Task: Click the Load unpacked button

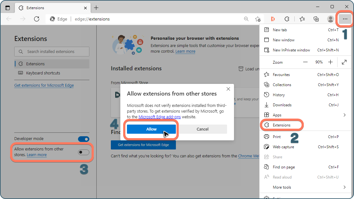Action: click(x=249, y=69)
